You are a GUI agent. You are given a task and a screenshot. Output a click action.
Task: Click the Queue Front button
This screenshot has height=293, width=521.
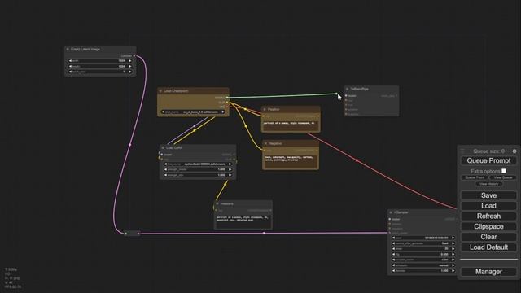pyautogui.click(x=475, y=177)
